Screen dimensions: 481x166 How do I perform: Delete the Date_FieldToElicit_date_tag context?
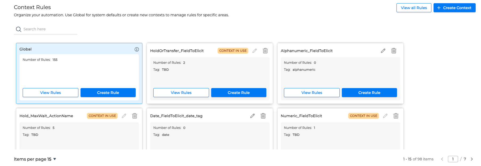pos(263,116)
